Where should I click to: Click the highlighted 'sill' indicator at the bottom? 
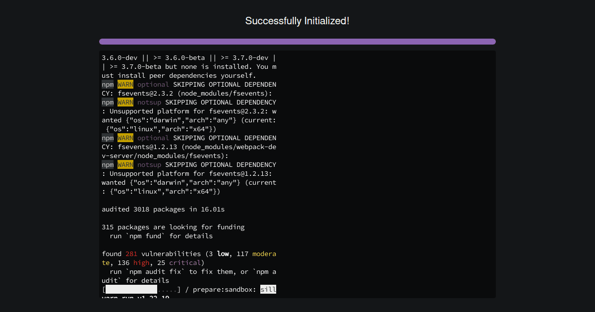click(x=268, y=289)
